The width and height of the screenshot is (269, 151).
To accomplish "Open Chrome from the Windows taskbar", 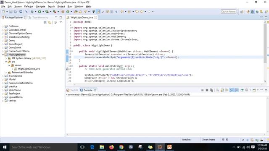I will 121,147.
